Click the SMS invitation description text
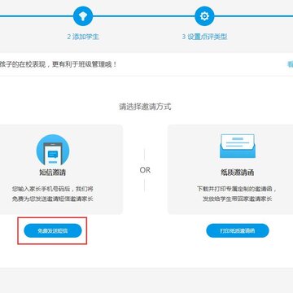Screen dimensions: 293x293 [x=53, y=194]
